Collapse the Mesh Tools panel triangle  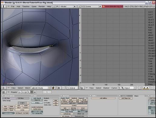pyautogui.click(x=61, y=96)
